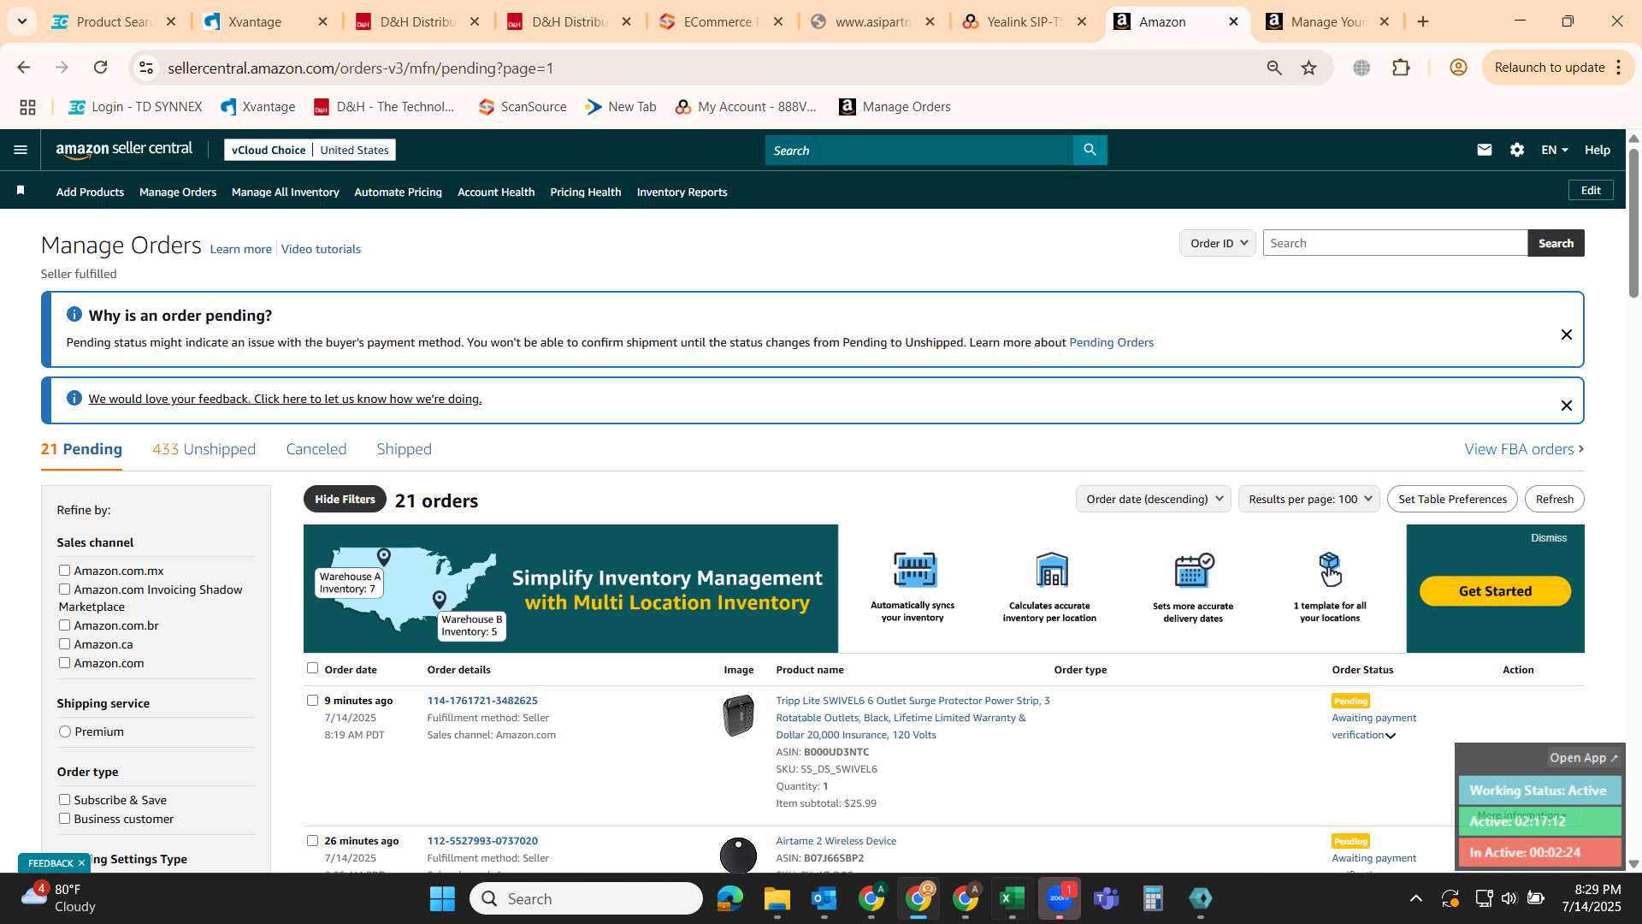
Task: Check the Amazon.com.mx sales channel
Action: 64,571
